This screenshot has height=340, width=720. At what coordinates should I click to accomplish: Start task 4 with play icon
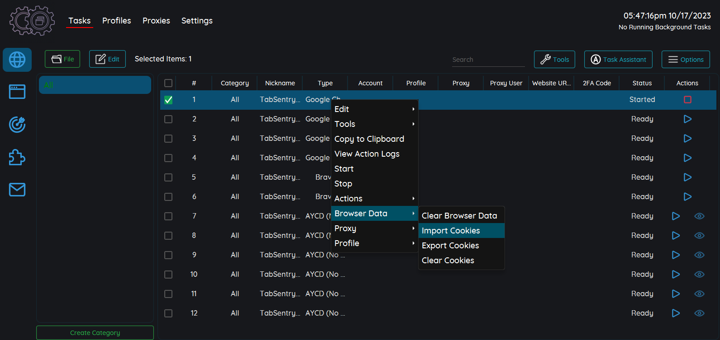[687, 158]
